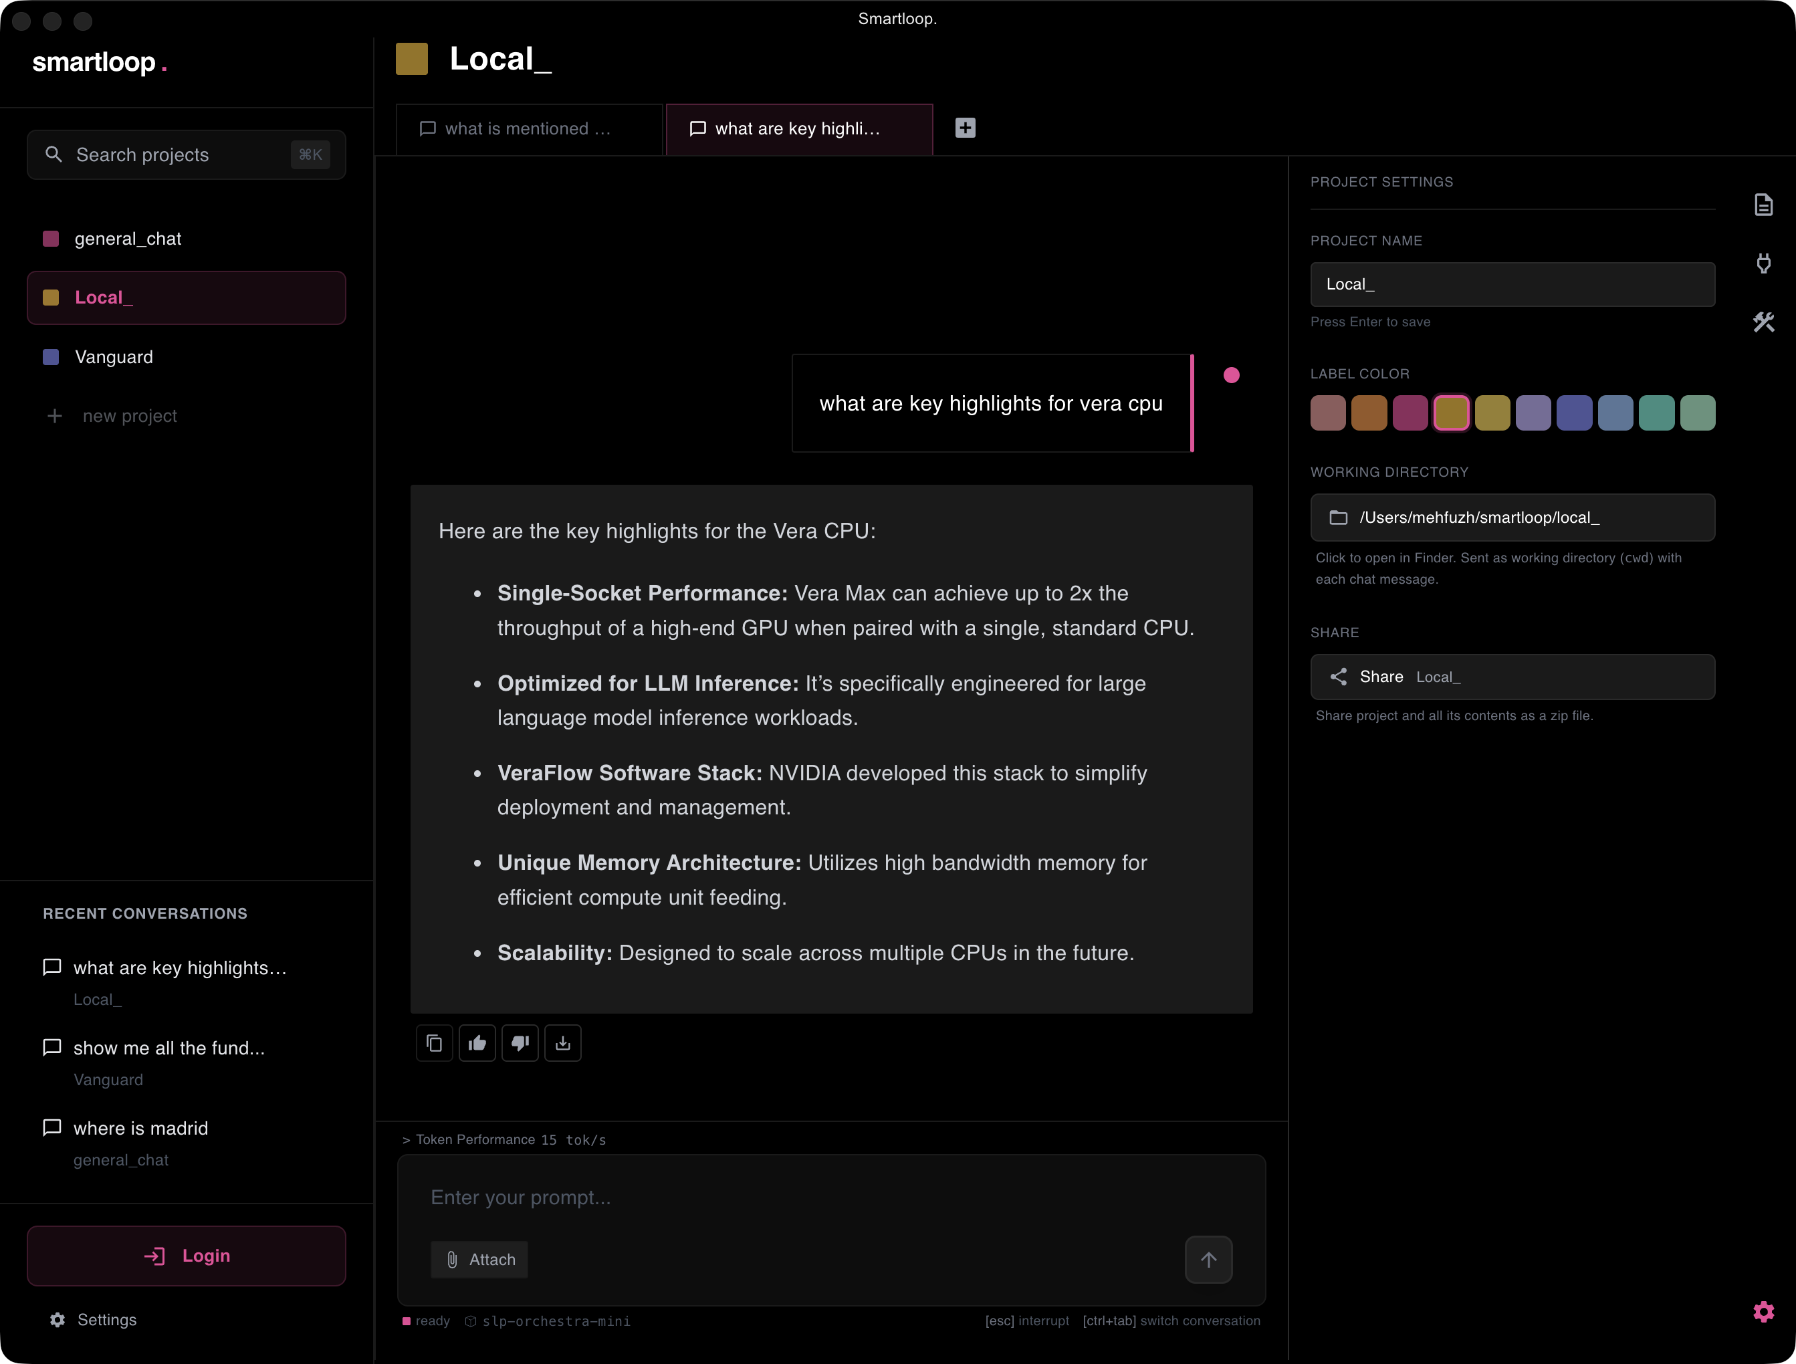Pick the magenta label color swatch
1796x1364 pixels.
point(1410,413)
